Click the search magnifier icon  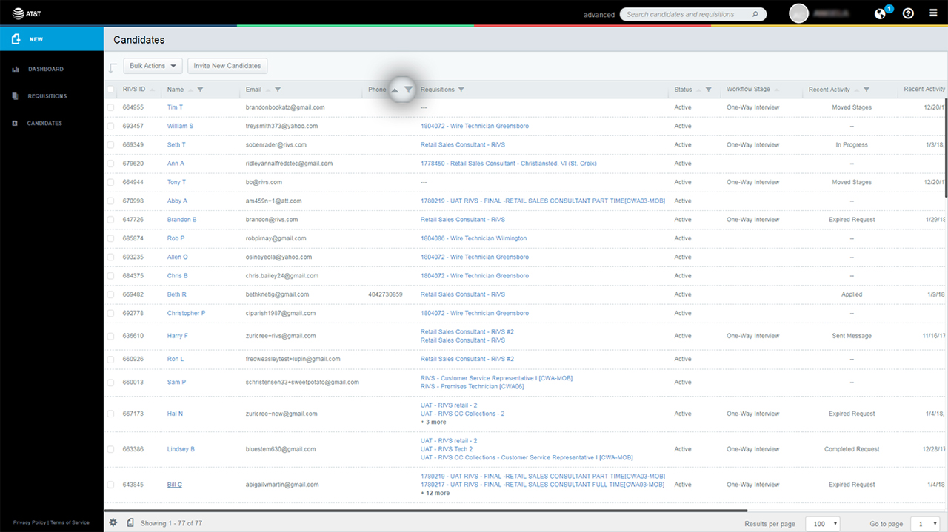pos(755,14)
